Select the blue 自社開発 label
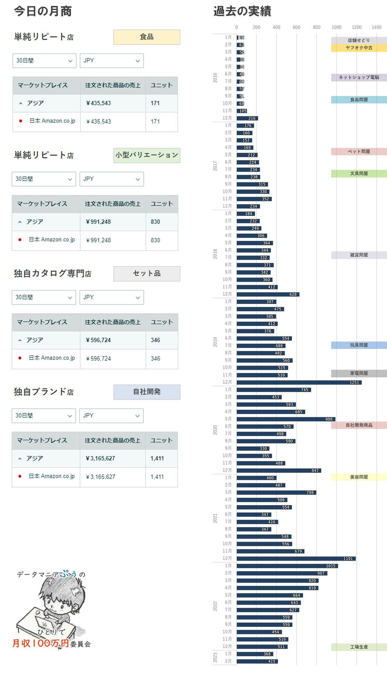387x673 pixels. point(147,392)
